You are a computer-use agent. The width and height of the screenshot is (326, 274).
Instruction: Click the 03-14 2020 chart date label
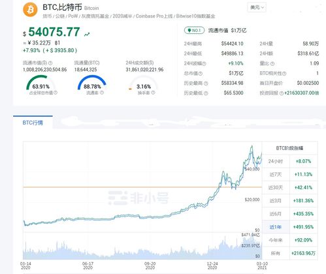coord(25,266)
